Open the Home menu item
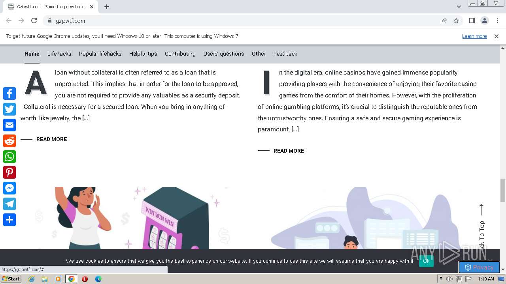 pyautogui.click(x=32, y=54)
